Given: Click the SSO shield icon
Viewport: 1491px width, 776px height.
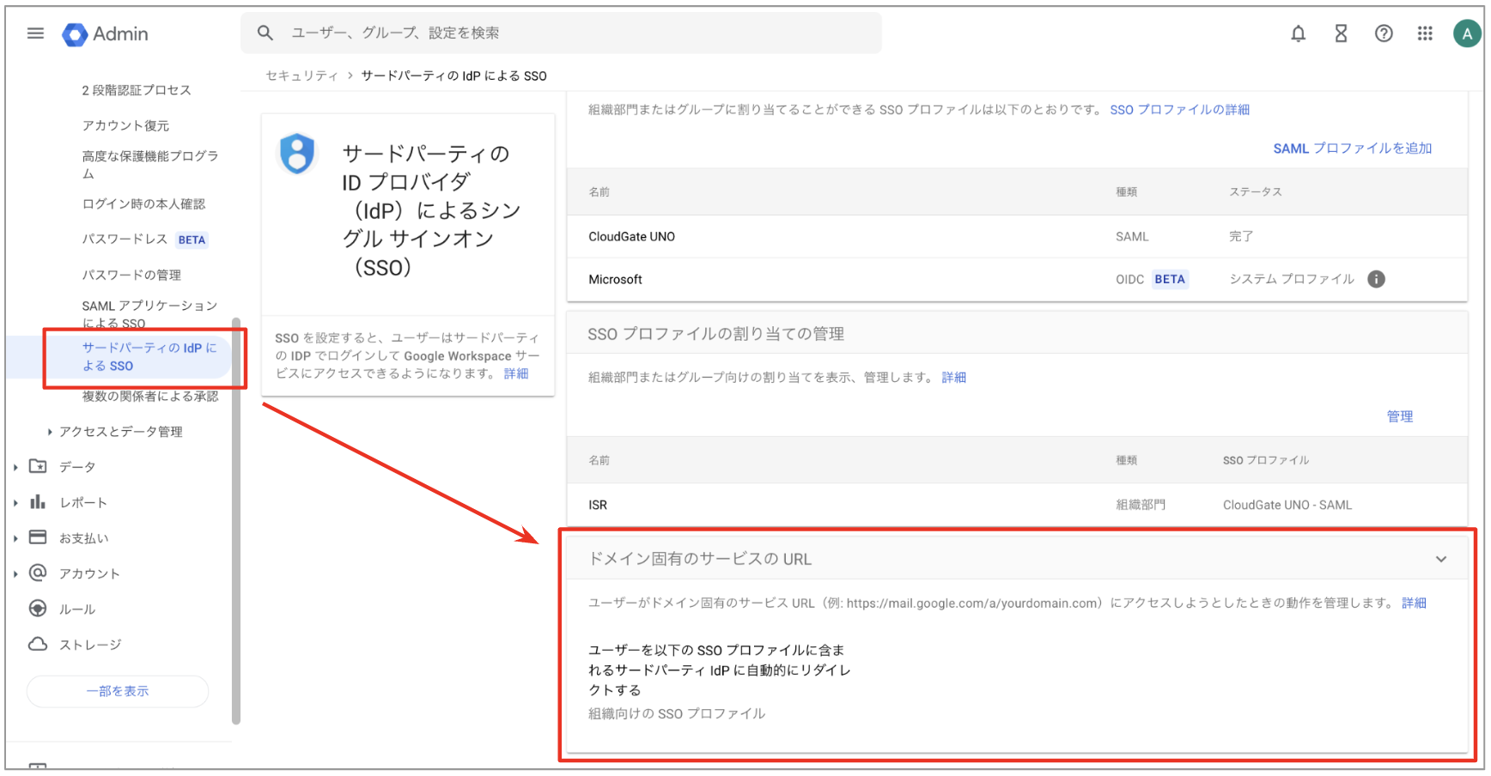Looking at the screenshot, I should click(x=297, y=154).
